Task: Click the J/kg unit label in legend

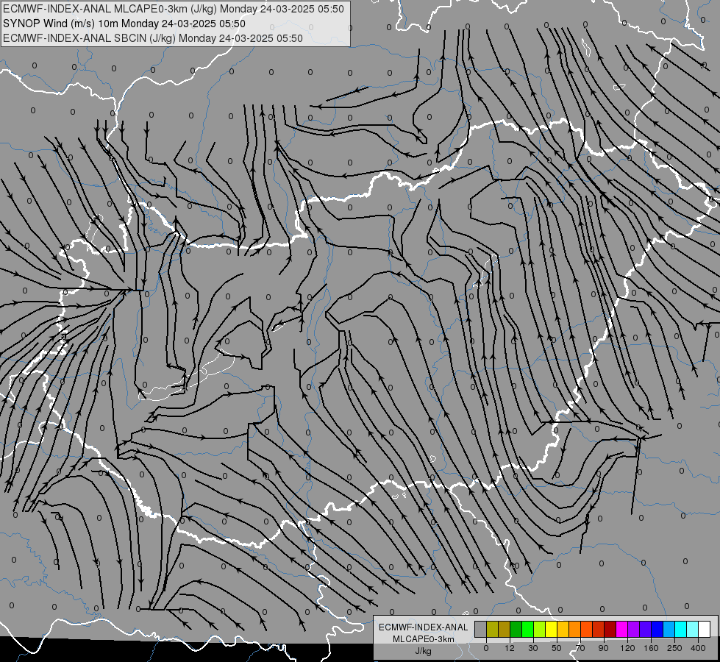Action: tap(423, 651)
